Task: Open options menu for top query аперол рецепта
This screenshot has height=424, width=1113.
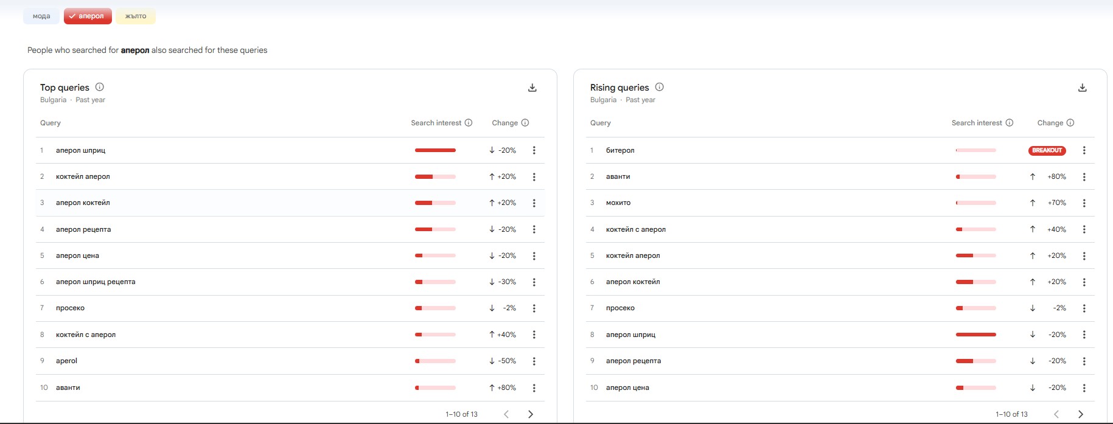Action: coord(534,229)
